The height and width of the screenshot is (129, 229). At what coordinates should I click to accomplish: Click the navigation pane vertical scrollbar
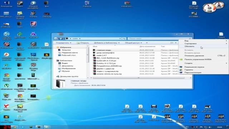tap(88, 55)
